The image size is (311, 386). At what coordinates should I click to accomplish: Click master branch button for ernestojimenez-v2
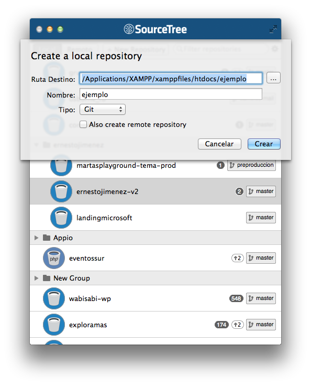coord(261,191)
